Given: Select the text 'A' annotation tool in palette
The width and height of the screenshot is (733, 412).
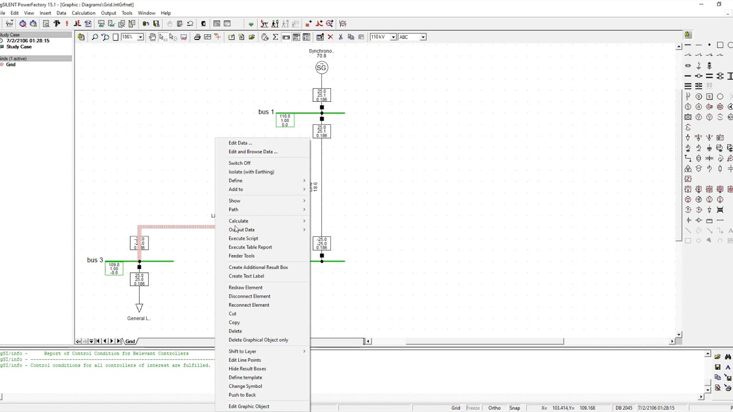Looking at the screenshot, I should coord(731,230).
